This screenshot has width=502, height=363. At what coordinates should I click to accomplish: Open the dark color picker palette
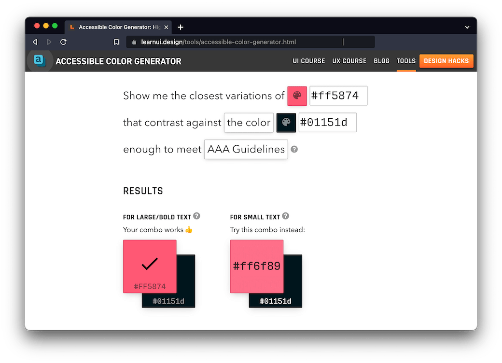(x=286, y=122)
